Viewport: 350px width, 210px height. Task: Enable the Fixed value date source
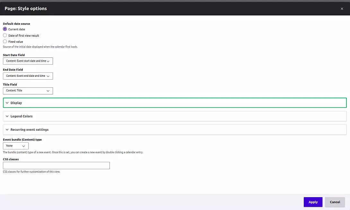pos(5,41)
